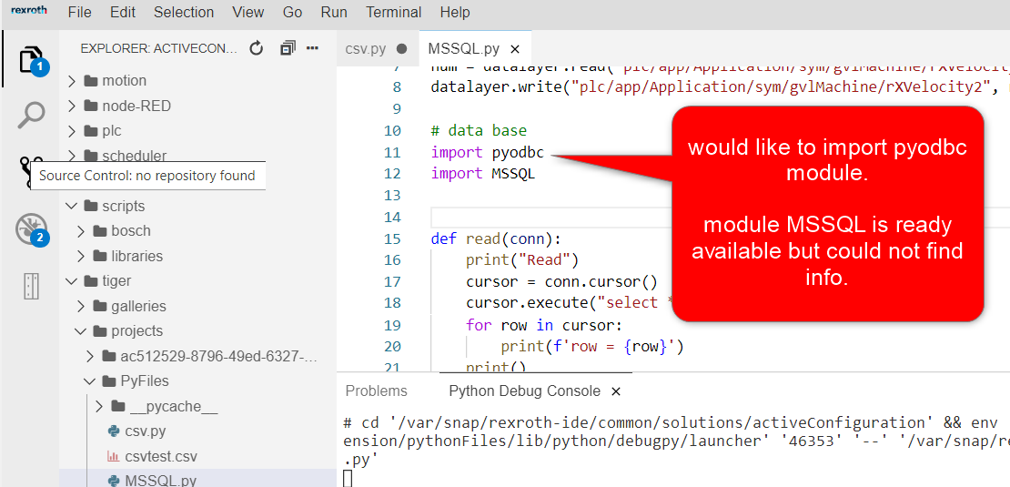The width and height of the screenshot is (1010, 487).
Task: Expand the motion folder
Action: point(123,81)
